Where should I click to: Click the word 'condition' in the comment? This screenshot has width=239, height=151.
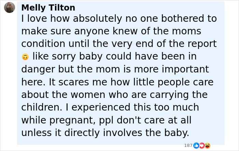coord(43,44)
